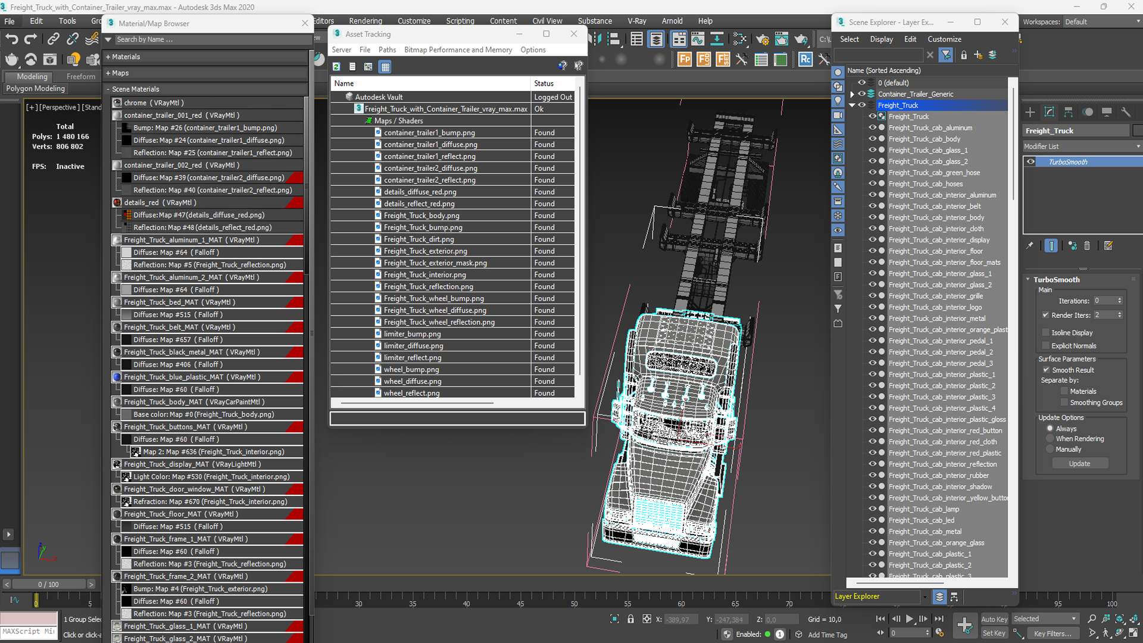Open Key Filters button

click(x=1052, y=633)
